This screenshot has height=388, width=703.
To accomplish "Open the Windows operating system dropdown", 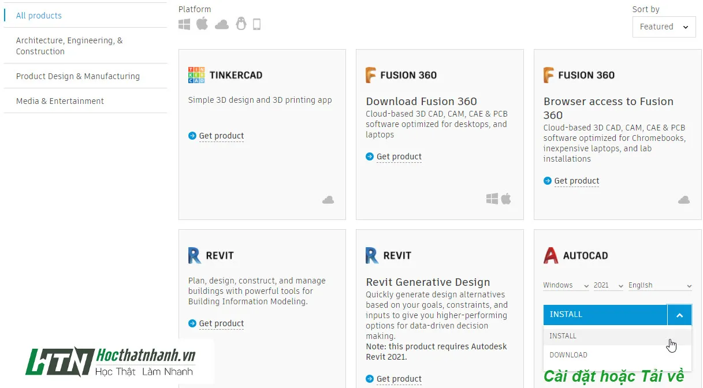I will (566, 285).
